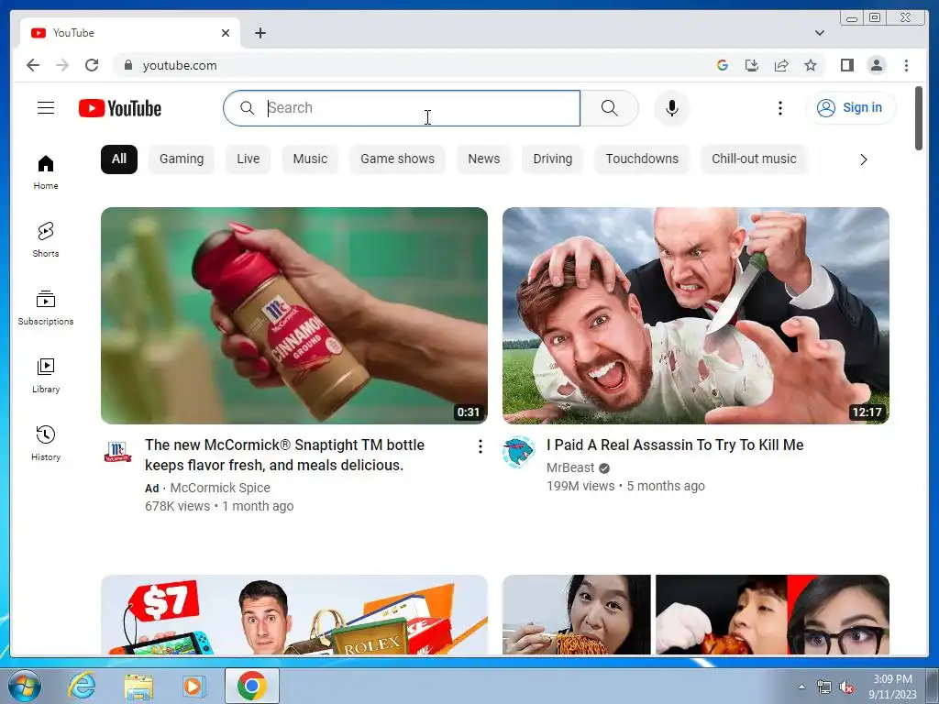Open the McCormick Snaptight bottle video title

284,455
